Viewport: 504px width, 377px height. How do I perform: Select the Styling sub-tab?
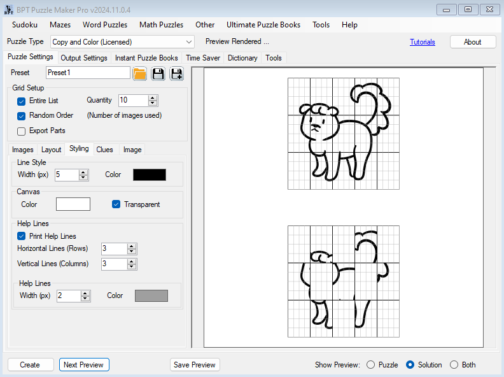point(79,148)
